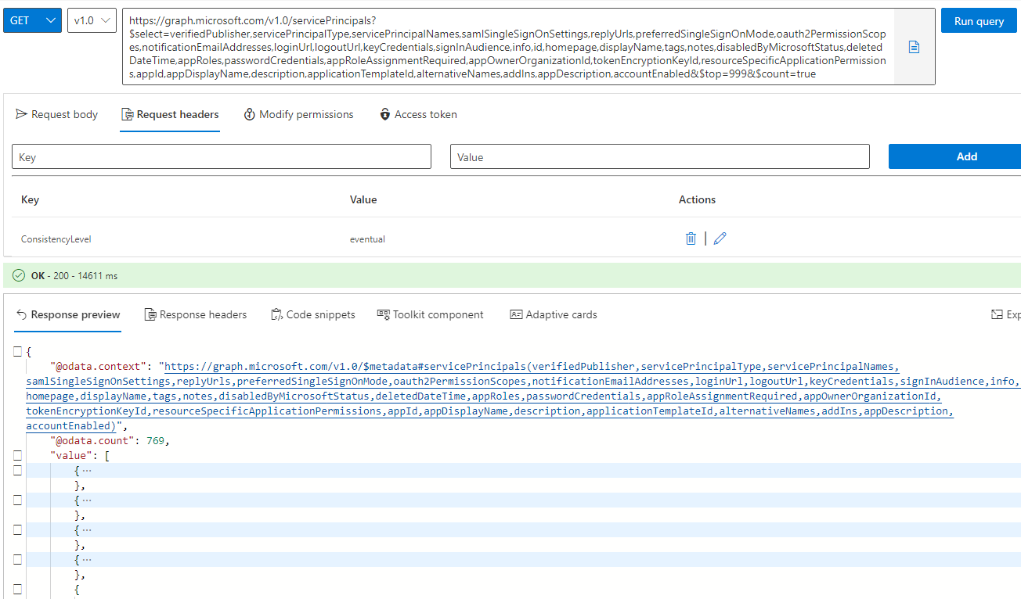1021x599 pixels.
Task: Expand the second collapsed object in value array
Action: coord(17,500)
